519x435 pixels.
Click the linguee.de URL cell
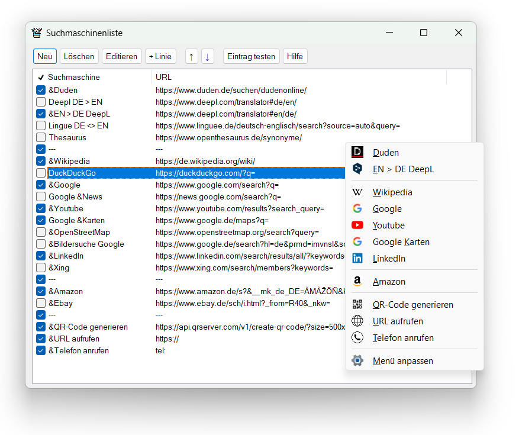click(278, 126)
